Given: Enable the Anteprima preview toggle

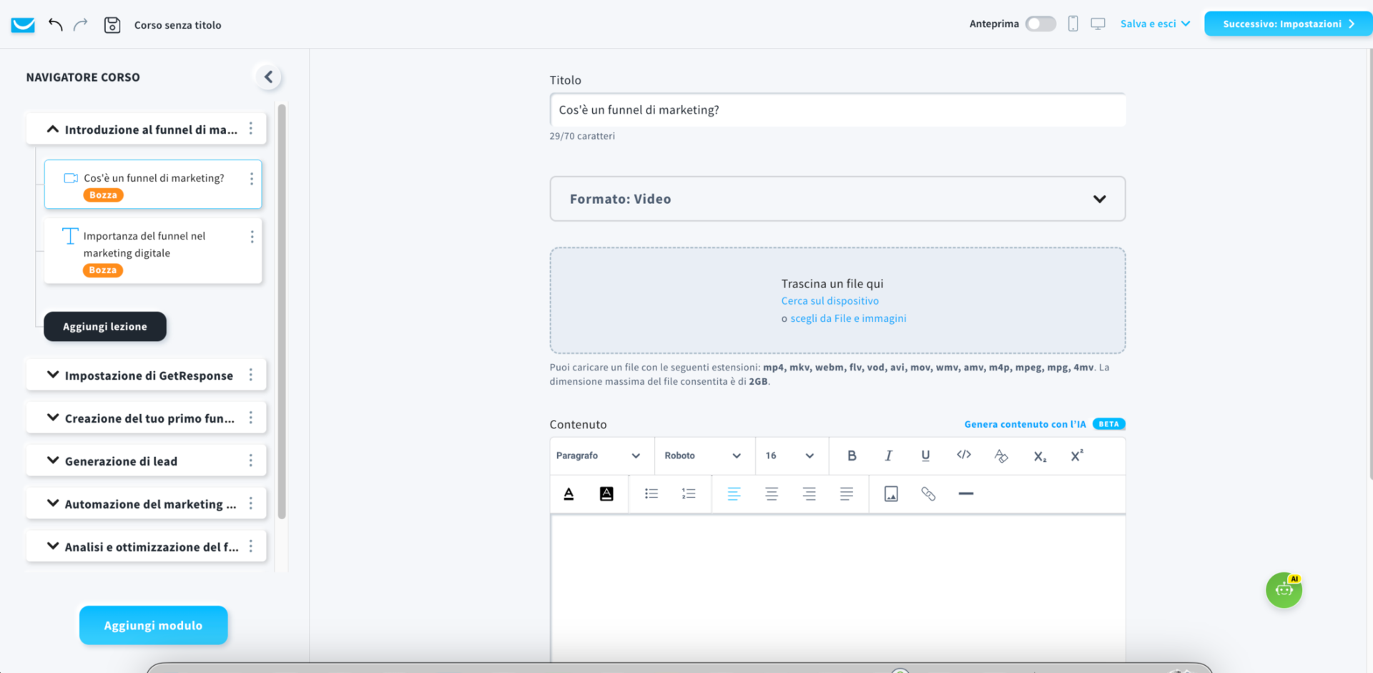Looking at the screenshot, I should tap(1040, 24).
